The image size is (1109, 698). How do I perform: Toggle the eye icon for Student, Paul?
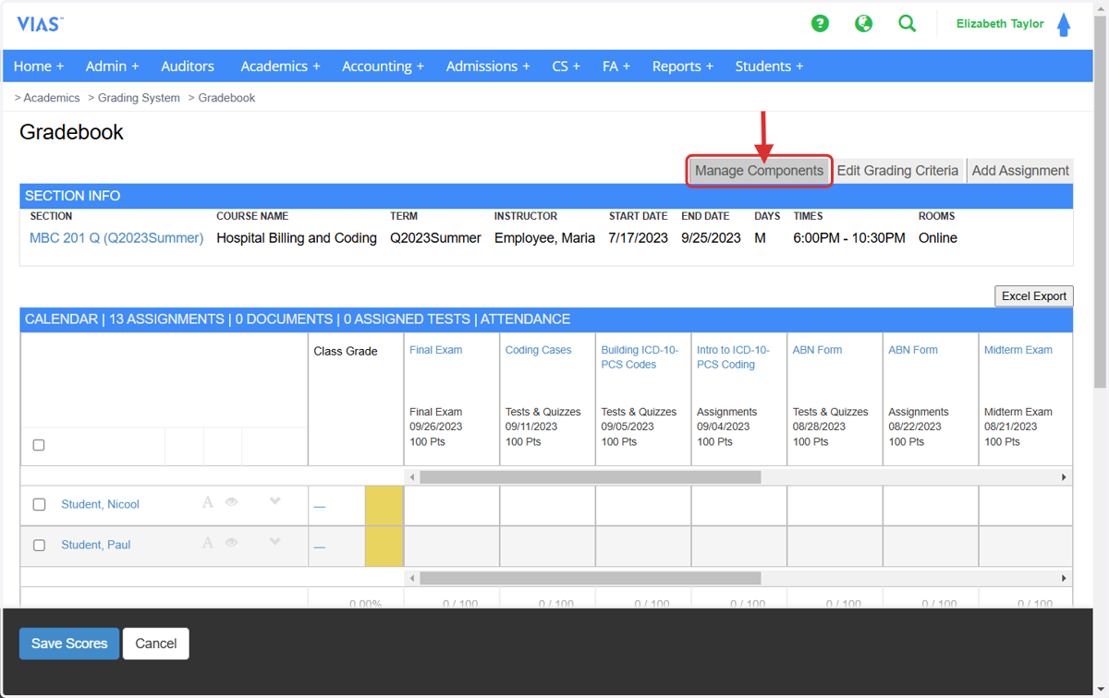pyautogui.click(x=232, y=543)
